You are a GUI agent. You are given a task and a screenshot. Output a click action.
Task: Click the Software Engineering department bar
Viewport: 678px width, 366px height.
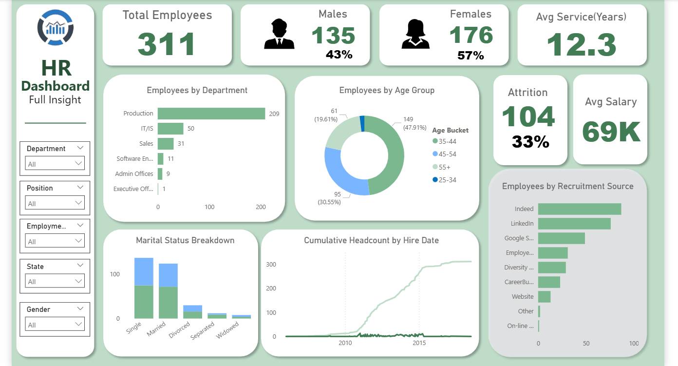(x=161, y=159)
